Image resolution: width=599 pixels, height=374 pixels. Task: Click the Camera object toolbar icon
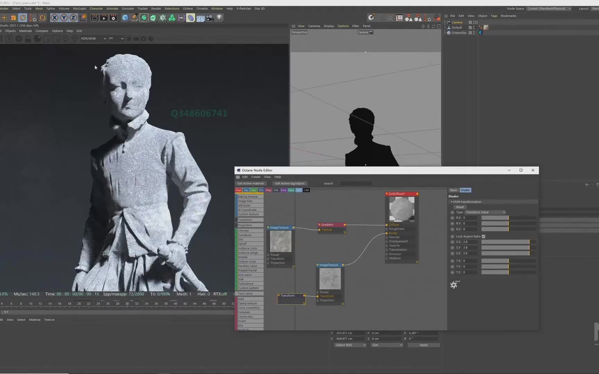pos(210,18)
